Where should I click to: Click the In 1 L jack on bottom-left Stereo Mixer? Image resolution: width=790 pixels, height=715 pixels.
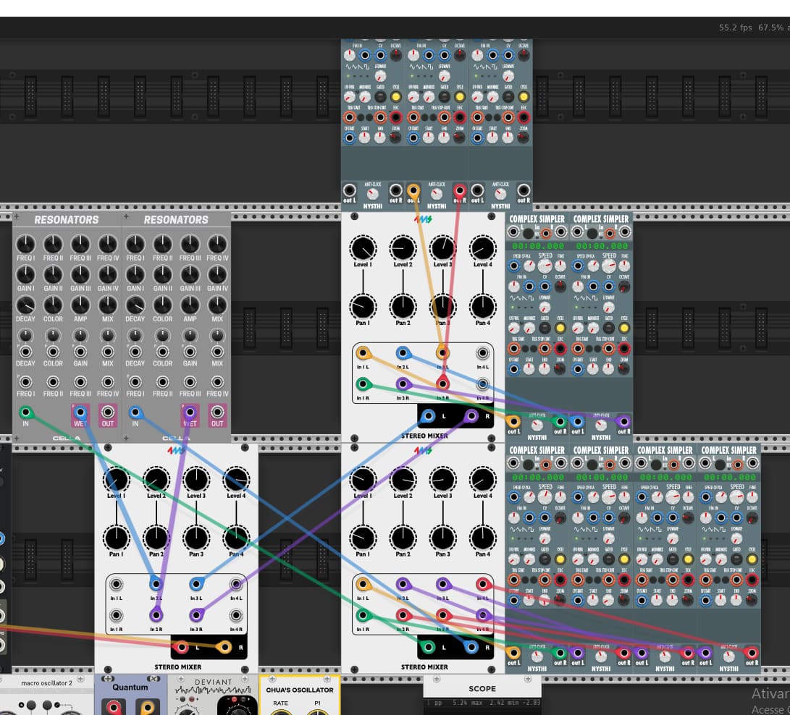coord(116,585)
